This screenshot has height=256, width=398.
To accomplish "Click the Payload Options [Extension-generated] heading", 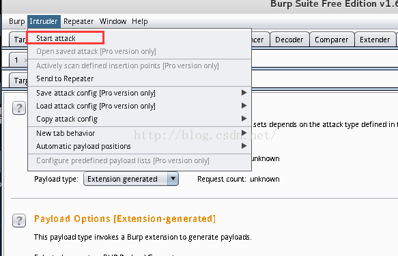I will tap(125, 218).
